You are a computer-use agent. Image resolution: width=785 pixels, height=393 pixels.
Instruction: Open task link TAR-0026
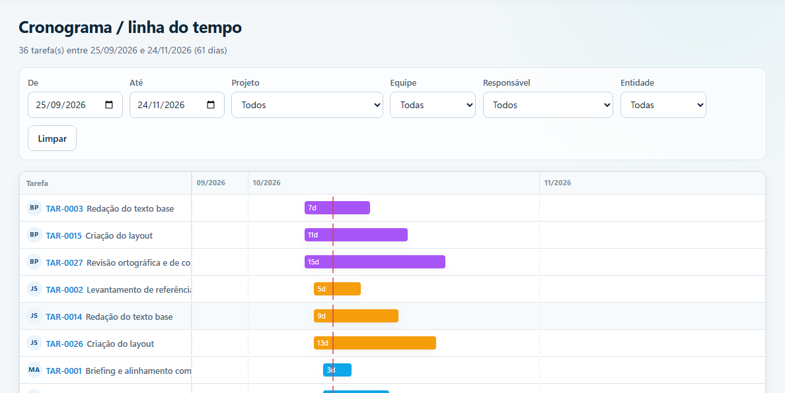(65, 344)
